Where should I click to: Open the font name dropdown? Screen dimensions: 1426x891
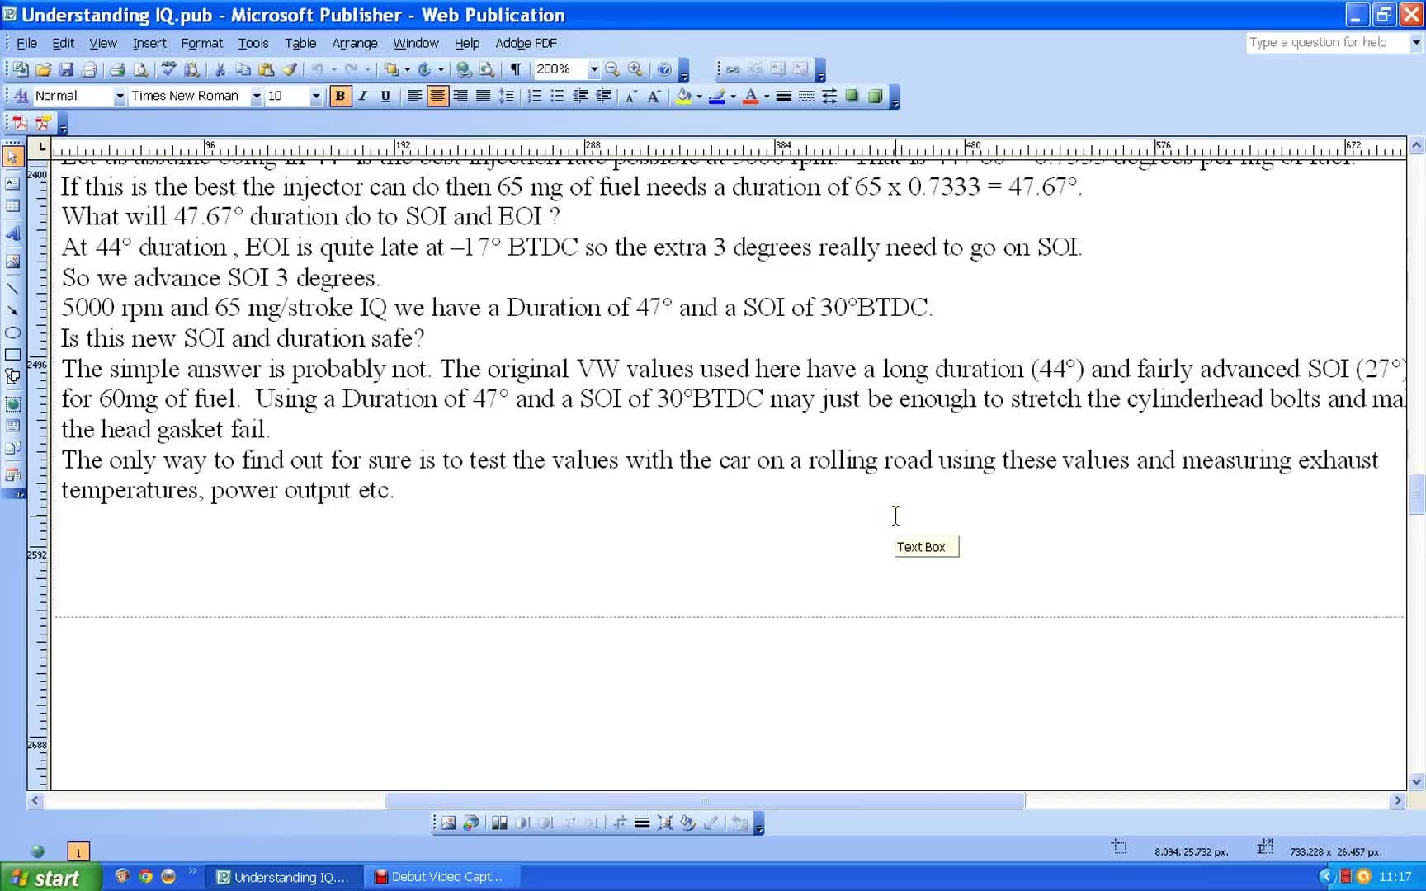(256, 97)
